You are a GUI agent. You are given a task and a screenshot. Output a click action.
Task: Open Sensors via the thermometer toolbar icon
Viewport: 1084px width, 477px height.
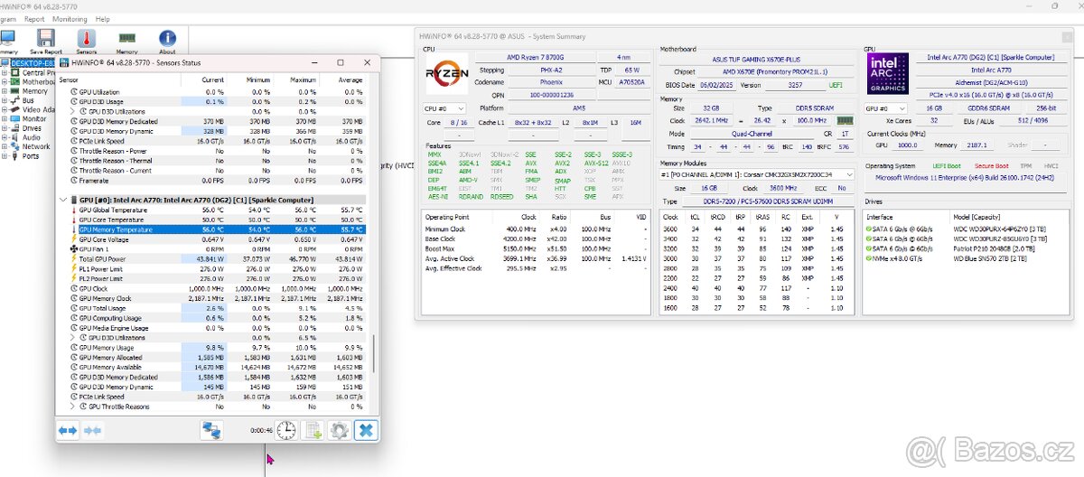(87, 41)
